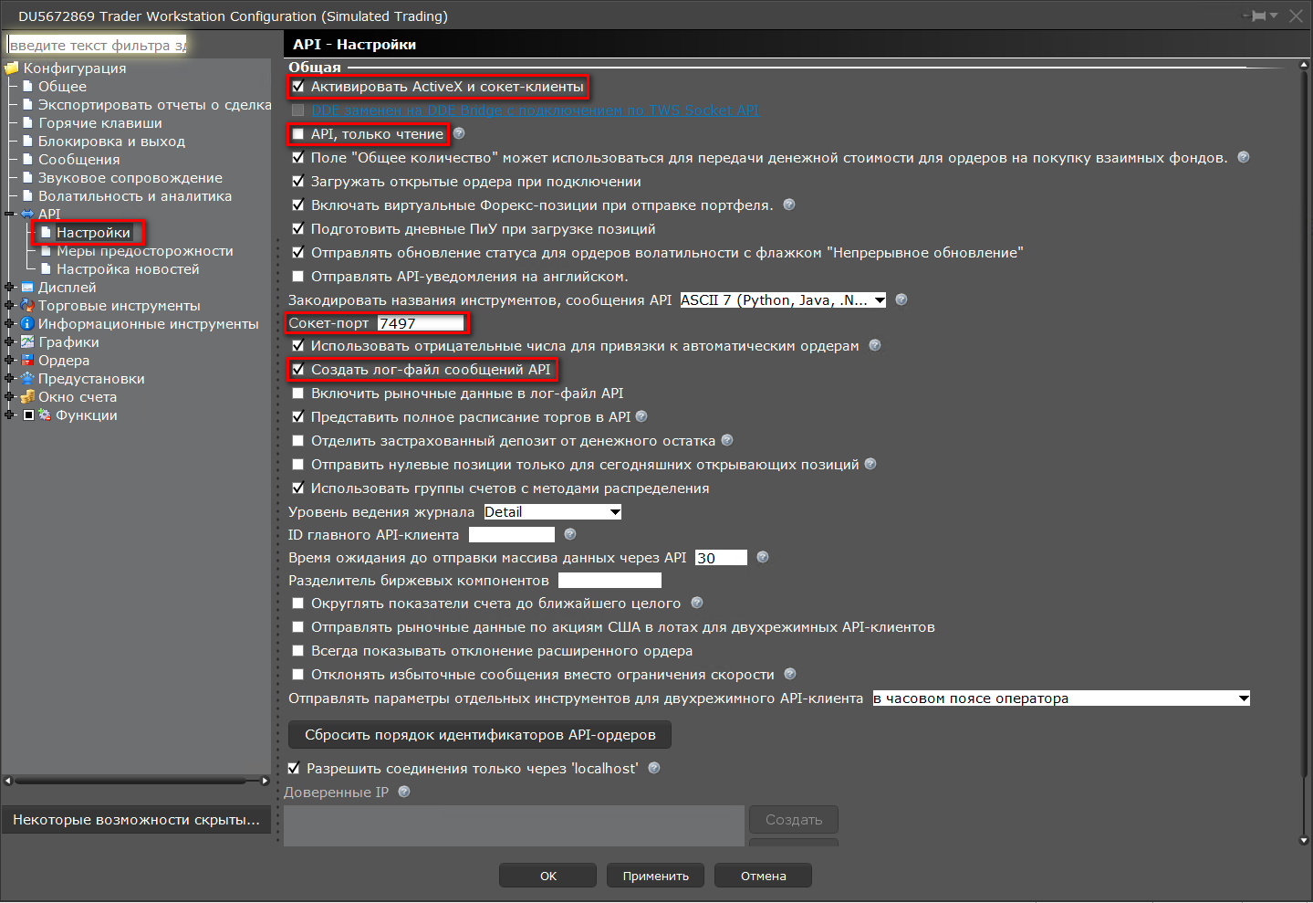The width and height of the screenshot is (1313, 903).
Task: Click help icon for zero positions option
Action: pyautogui.click(x=870, y=464)
